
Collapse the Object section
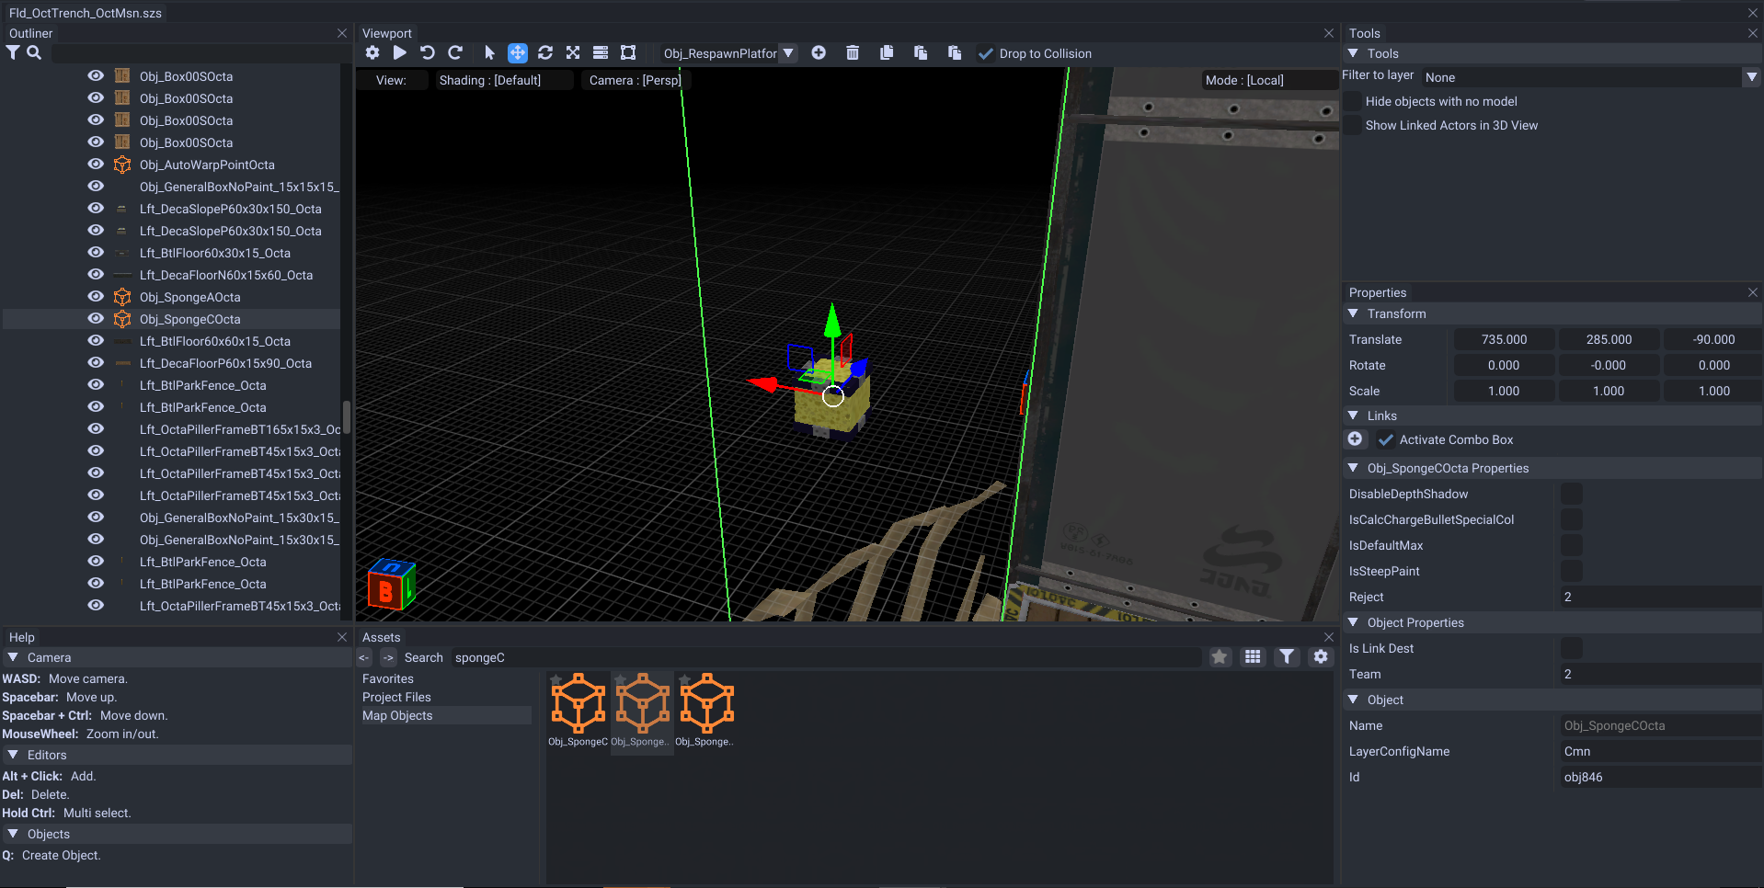pyautogui.click(x=1353, y=700)
